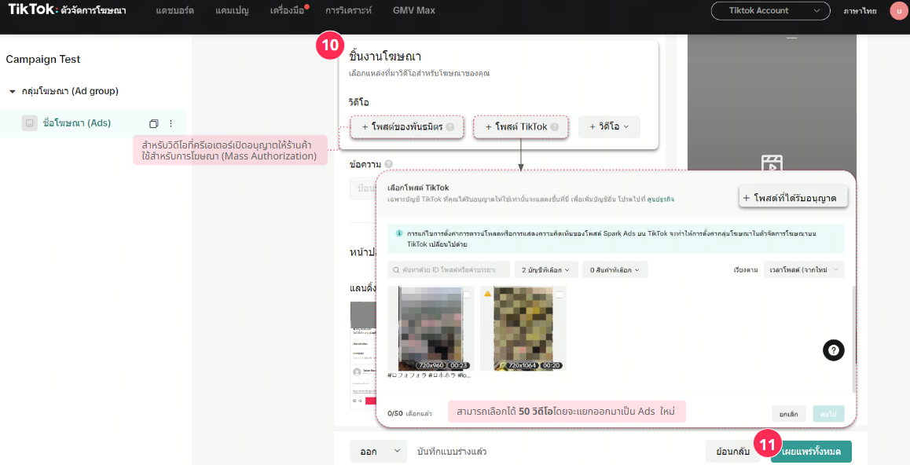The image size is (910, 465).
Task: Expand the 2 บัญชีที่เลือก account filter
Action: click(546, 269)
